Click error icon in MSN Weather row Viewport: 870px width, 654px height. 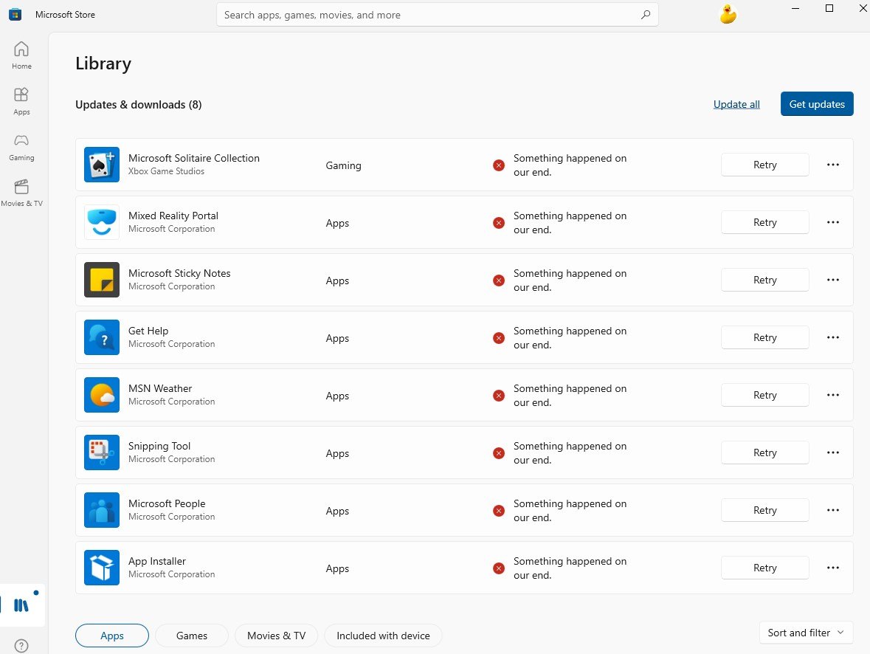499,396
